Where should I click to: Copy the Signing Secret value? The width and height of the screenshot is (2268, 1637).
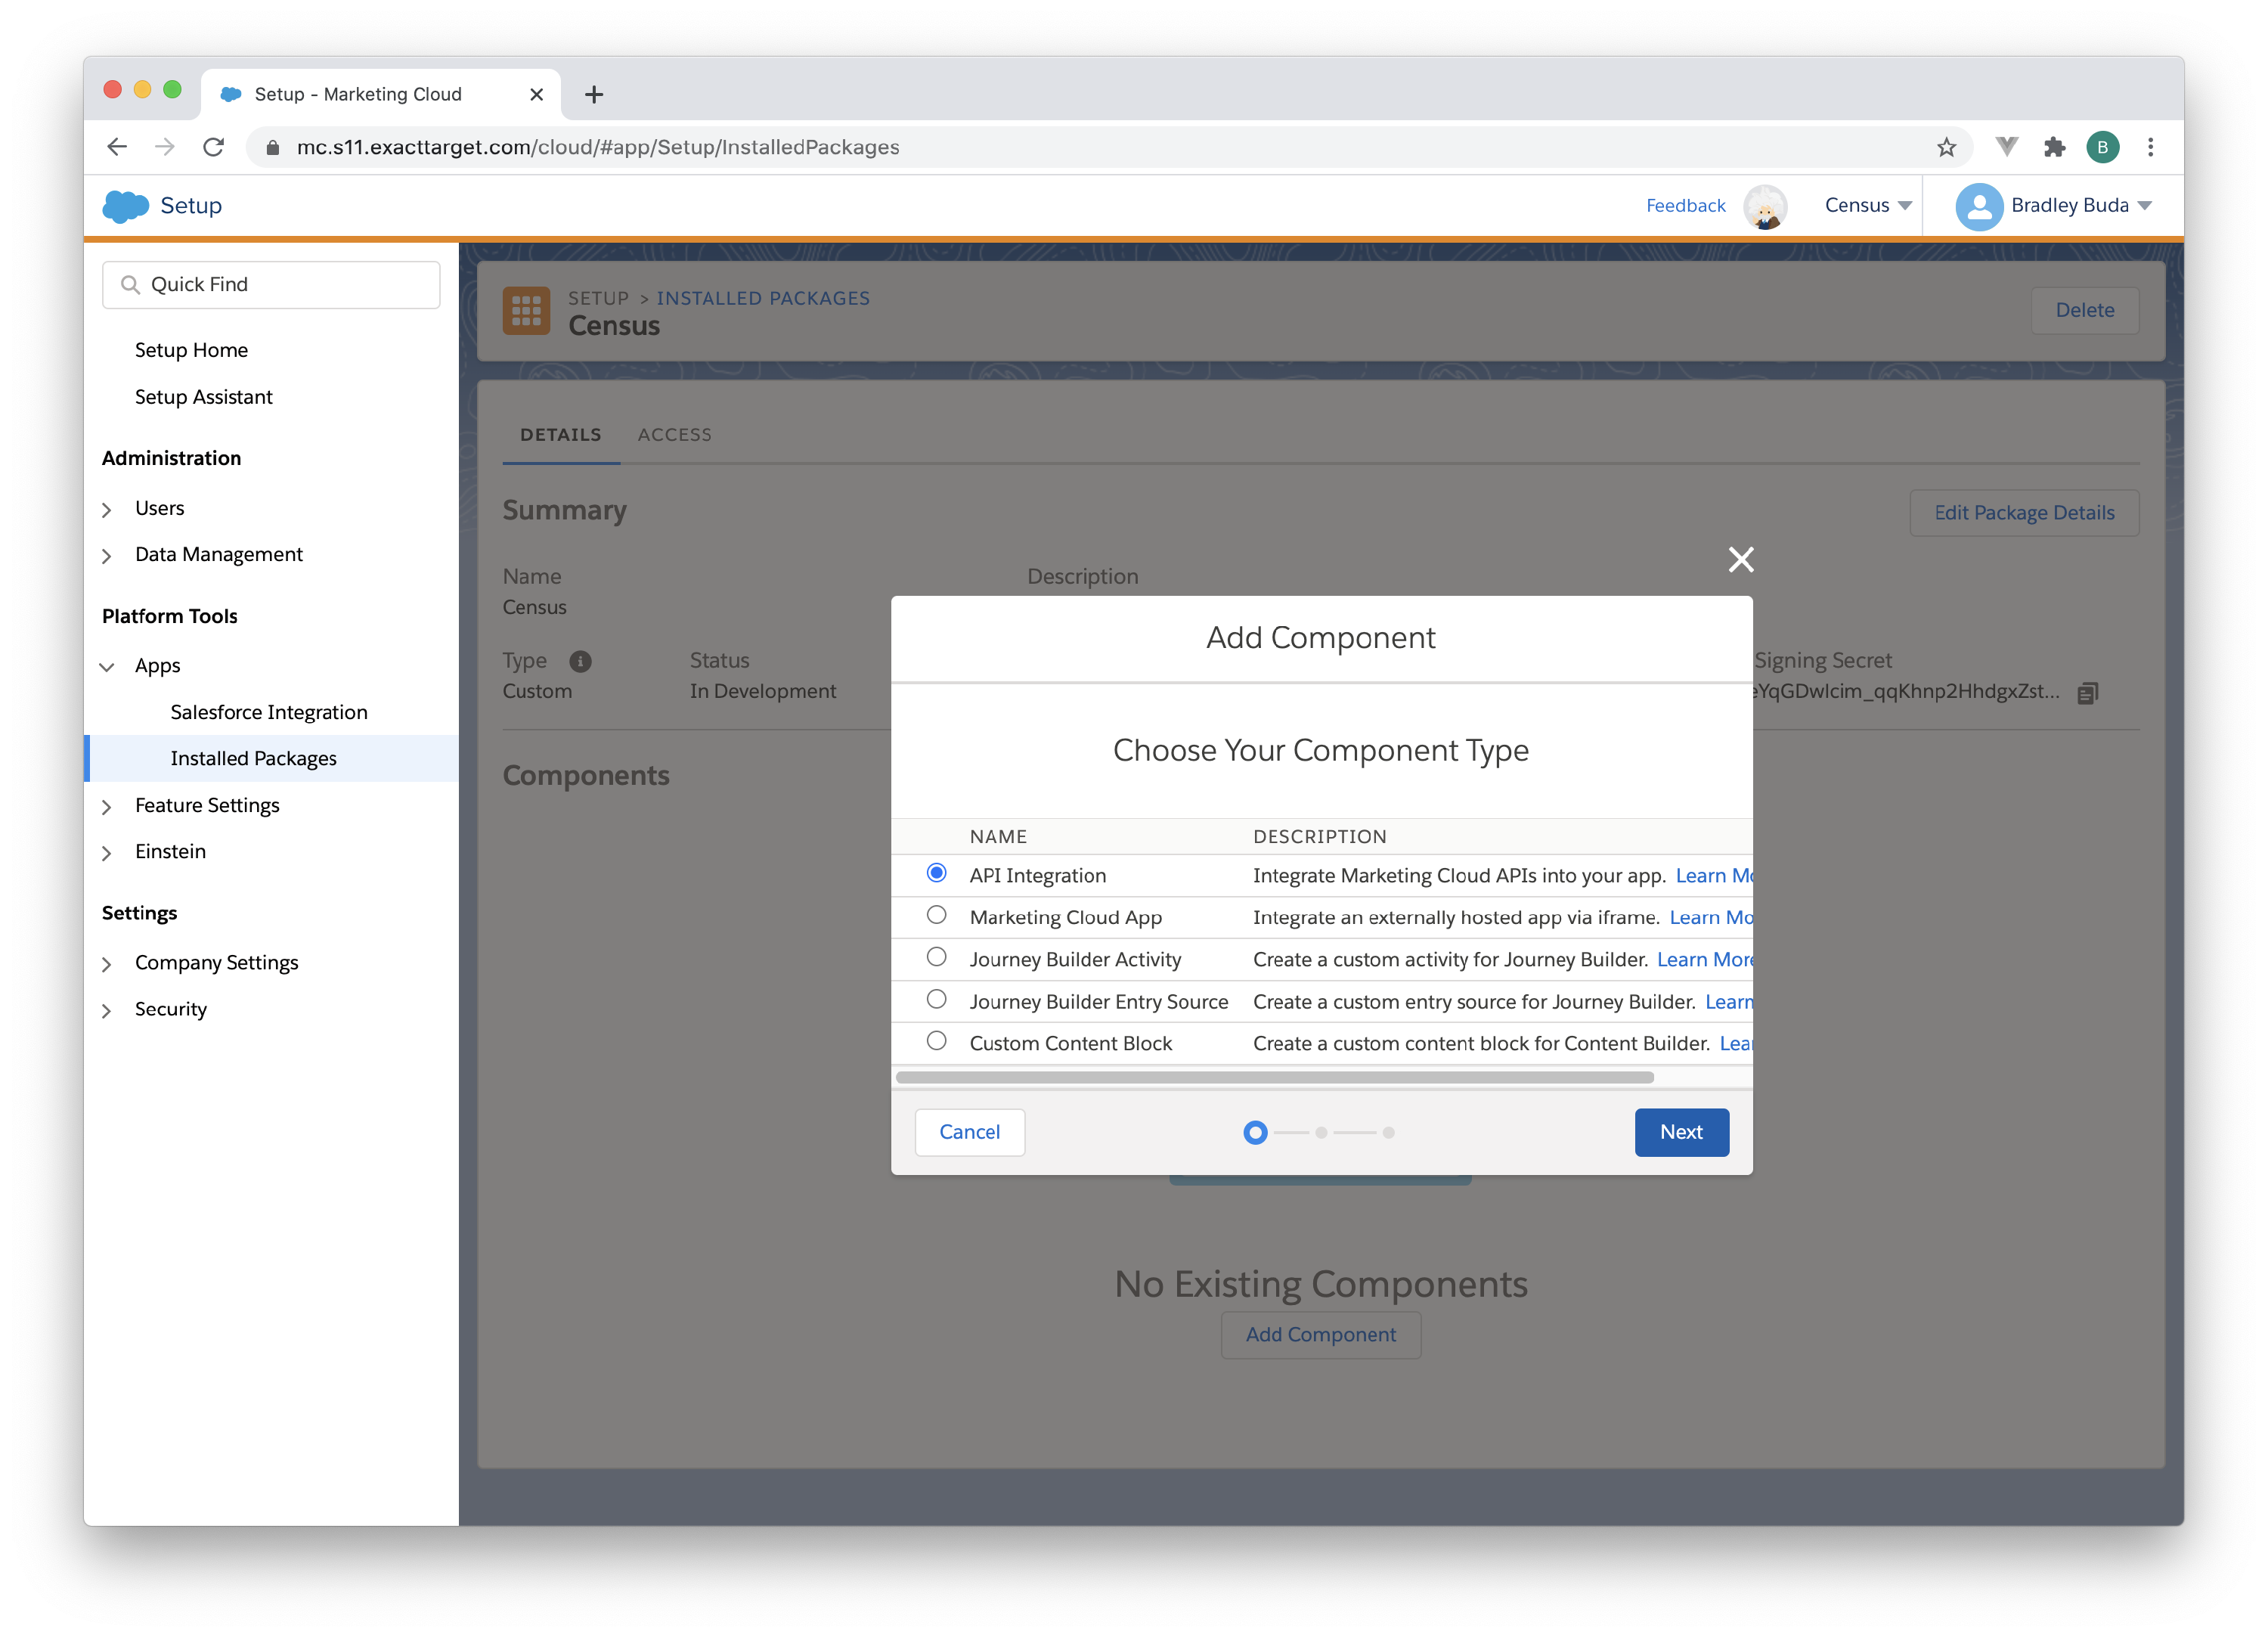click(x=2087, y=693)
